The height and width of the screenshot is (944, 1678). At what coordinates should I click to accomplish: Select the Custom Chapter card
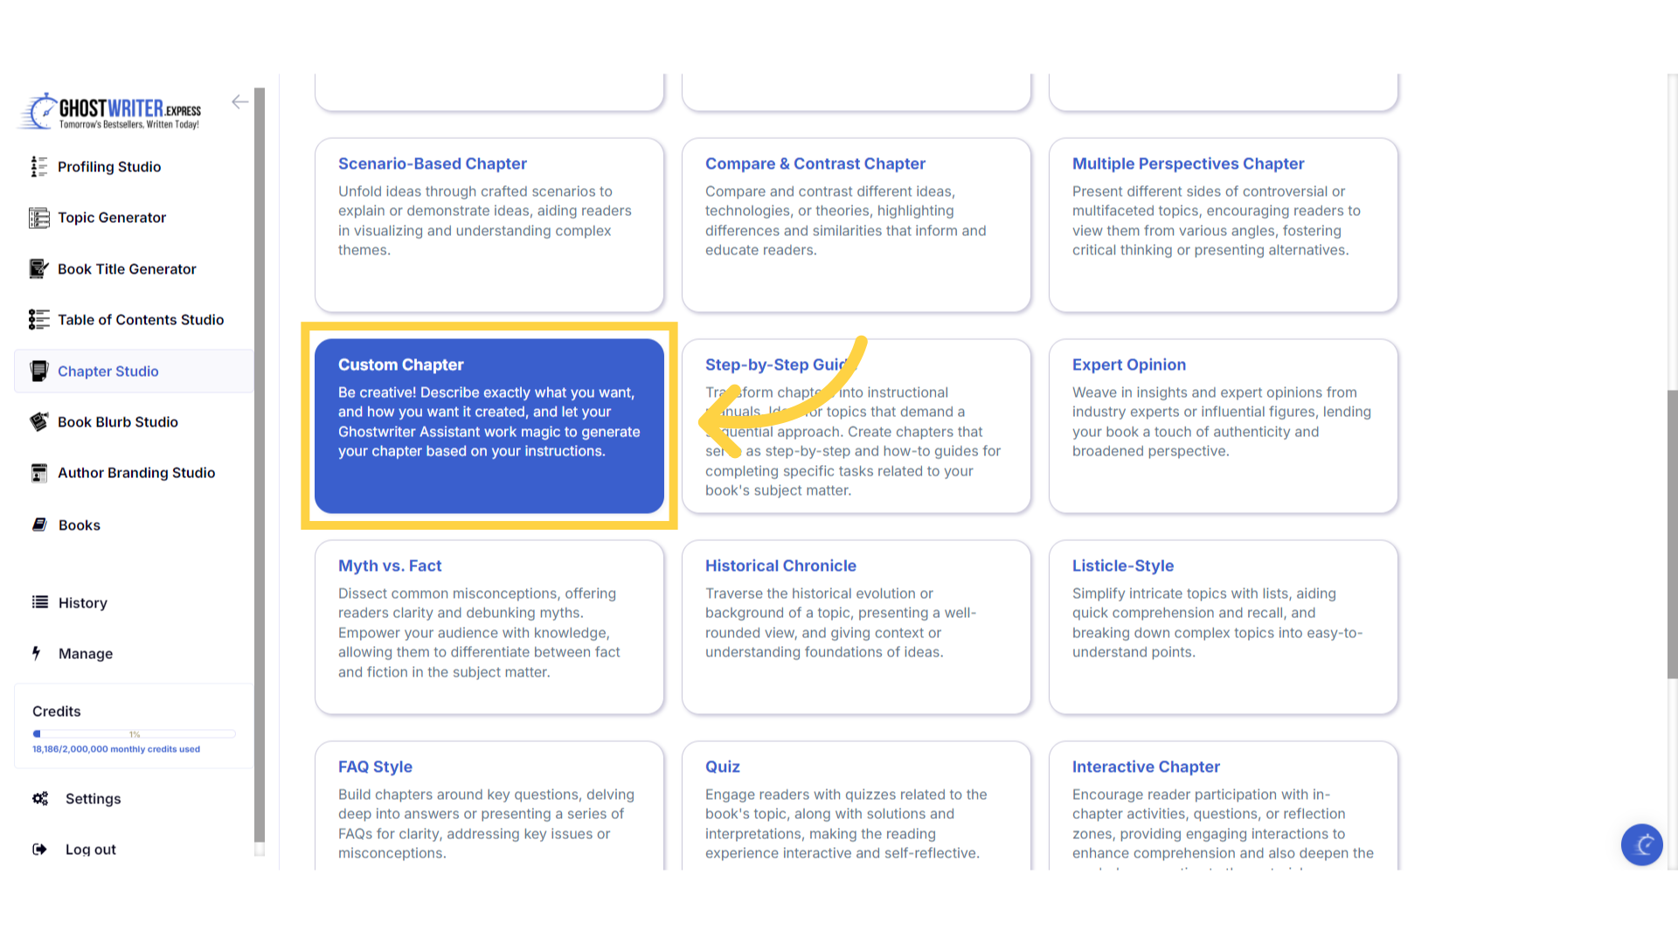pyautogui.click(x=489, y=426)
